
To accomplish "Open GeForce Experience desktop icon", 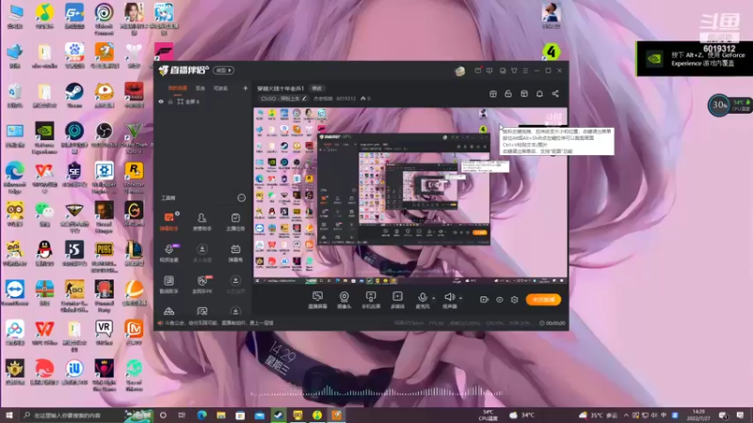I will click(44, 138).
